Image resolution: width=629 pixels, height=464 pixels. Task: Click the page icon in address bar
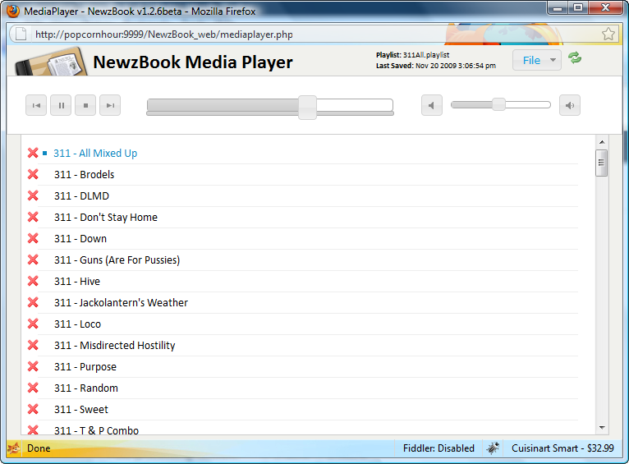pos(21,34)
